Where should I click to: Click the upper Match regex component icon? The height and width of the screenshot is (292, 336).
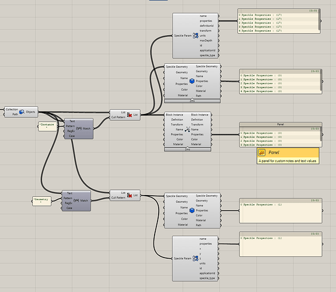[79, 128]
